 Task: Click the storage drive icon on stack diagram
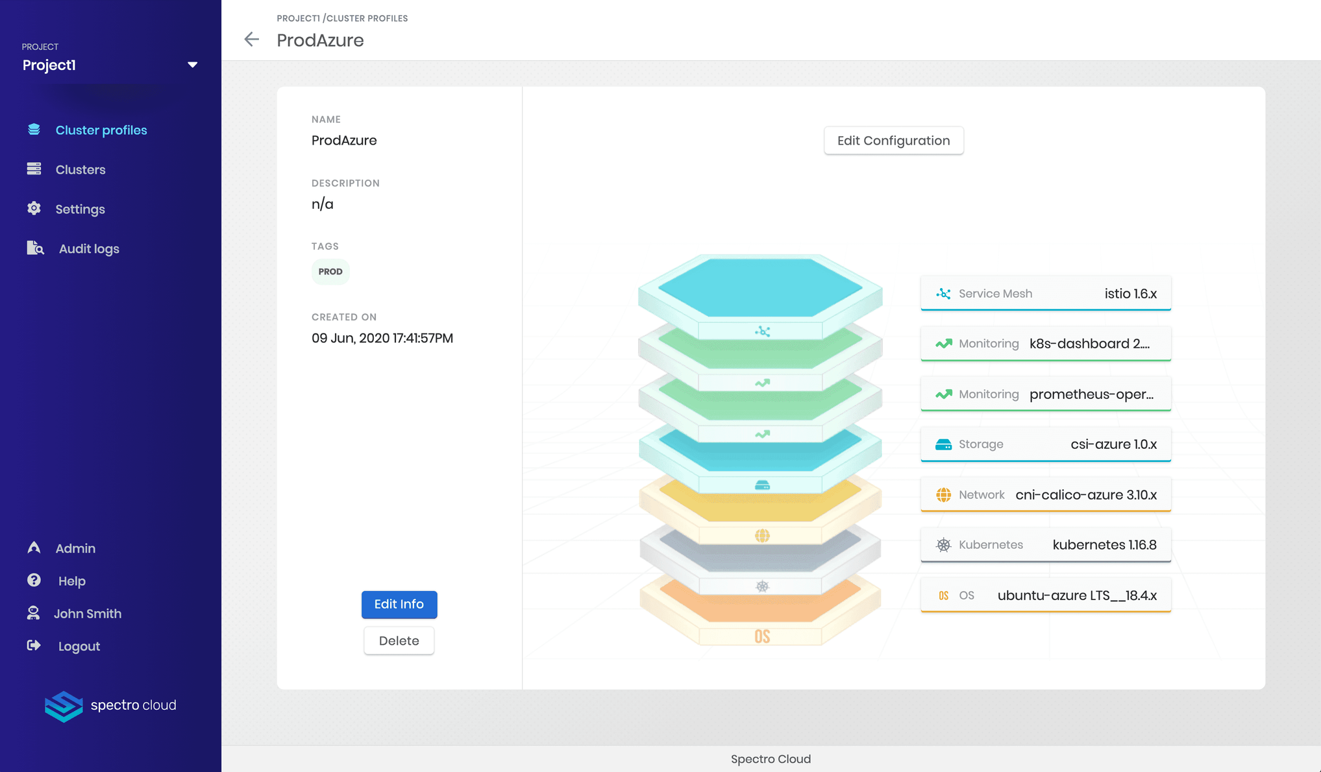click(x=762, y=485)
